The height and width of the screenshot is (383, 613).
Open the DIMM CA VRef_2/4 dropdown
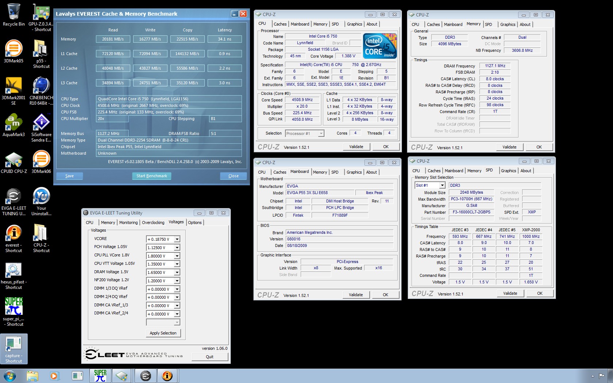tap(177, 314)
